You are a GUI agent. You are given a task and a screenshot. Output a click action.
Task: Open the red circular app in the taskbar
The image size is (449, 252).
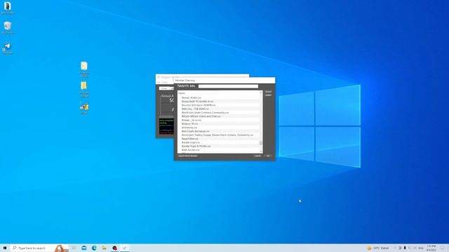(x=114, y=248)
